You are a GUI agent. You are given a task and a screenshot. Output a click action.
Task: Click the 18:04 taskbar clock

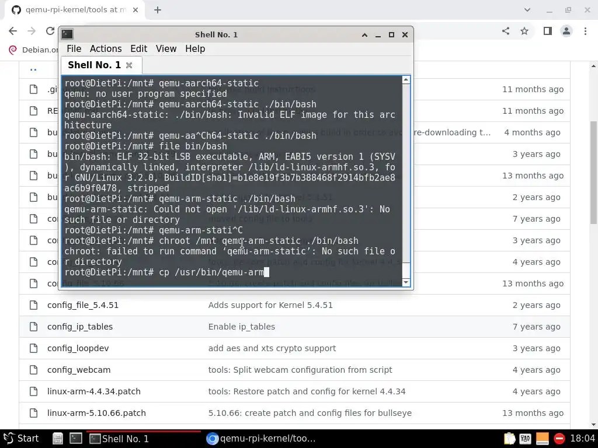pyautogui.click(x=582, y=439)
